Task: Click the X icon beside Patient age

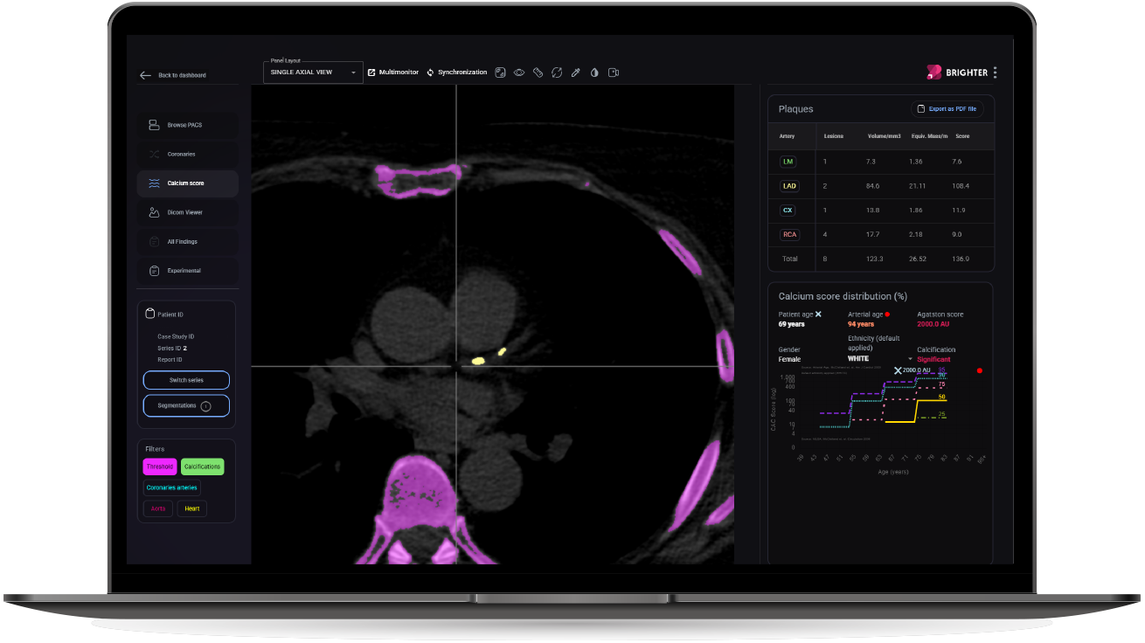Action: point(818,314)
